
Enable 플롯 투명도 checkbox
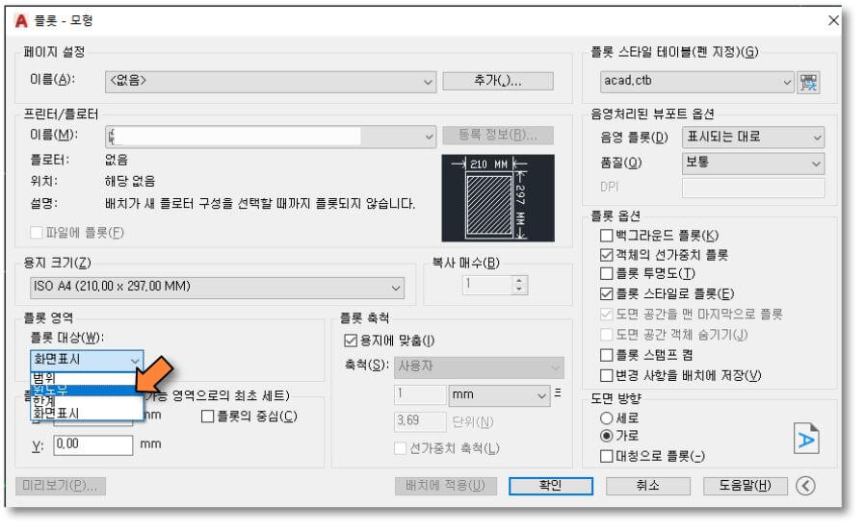click(x=606, y=274)
